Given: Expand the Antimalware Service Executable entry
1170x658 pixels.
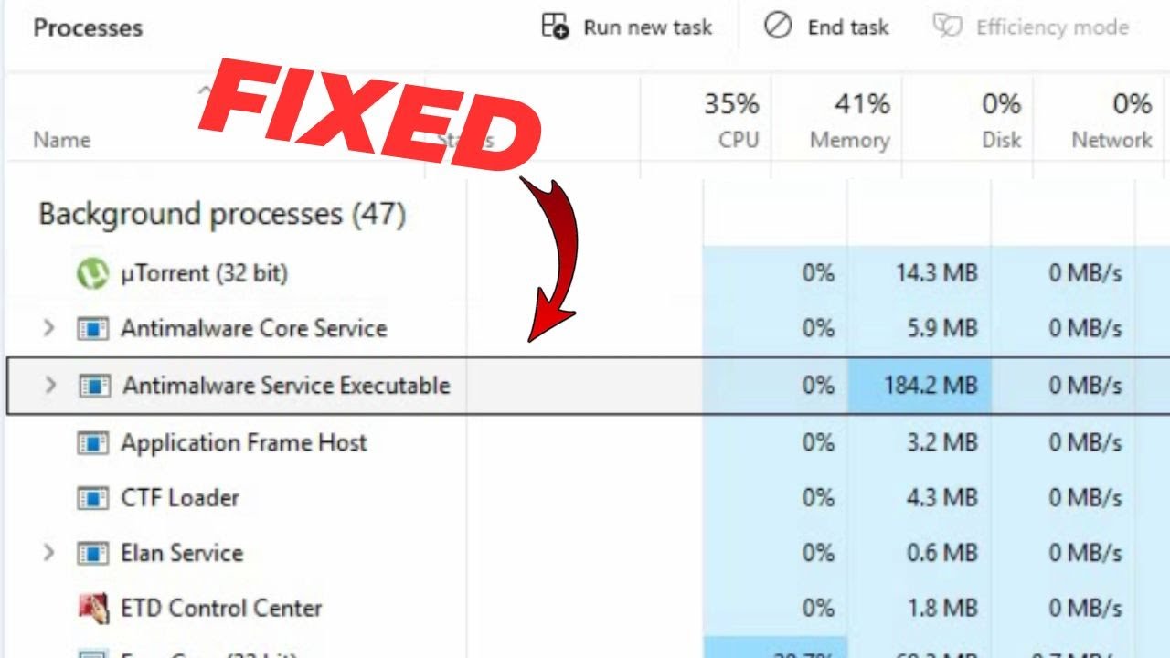Looking at the screenshot, I should [51, 385].
